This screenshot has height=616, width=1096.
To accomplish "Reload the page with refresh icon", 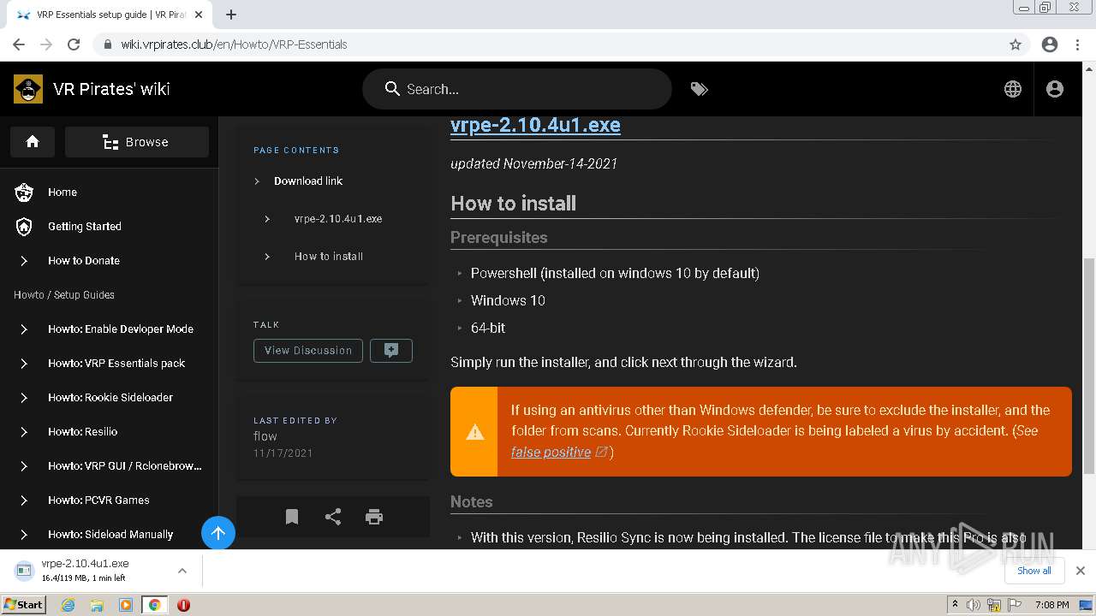I will pyautogui.click(x=74, y=44).
